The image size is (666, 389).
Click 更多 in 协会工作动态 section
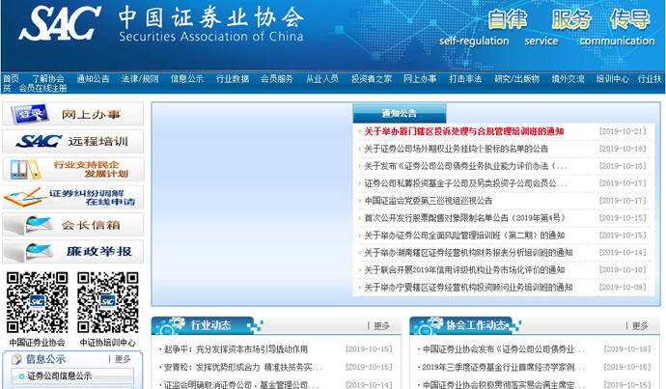[x=640, y=325]
